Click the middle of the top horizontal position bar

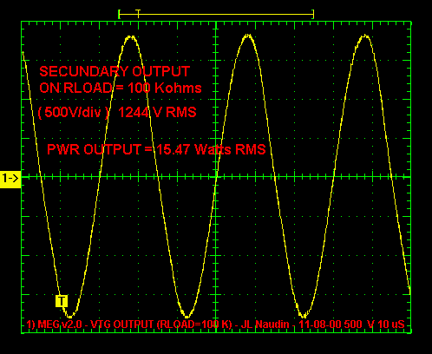coord(216,14)
